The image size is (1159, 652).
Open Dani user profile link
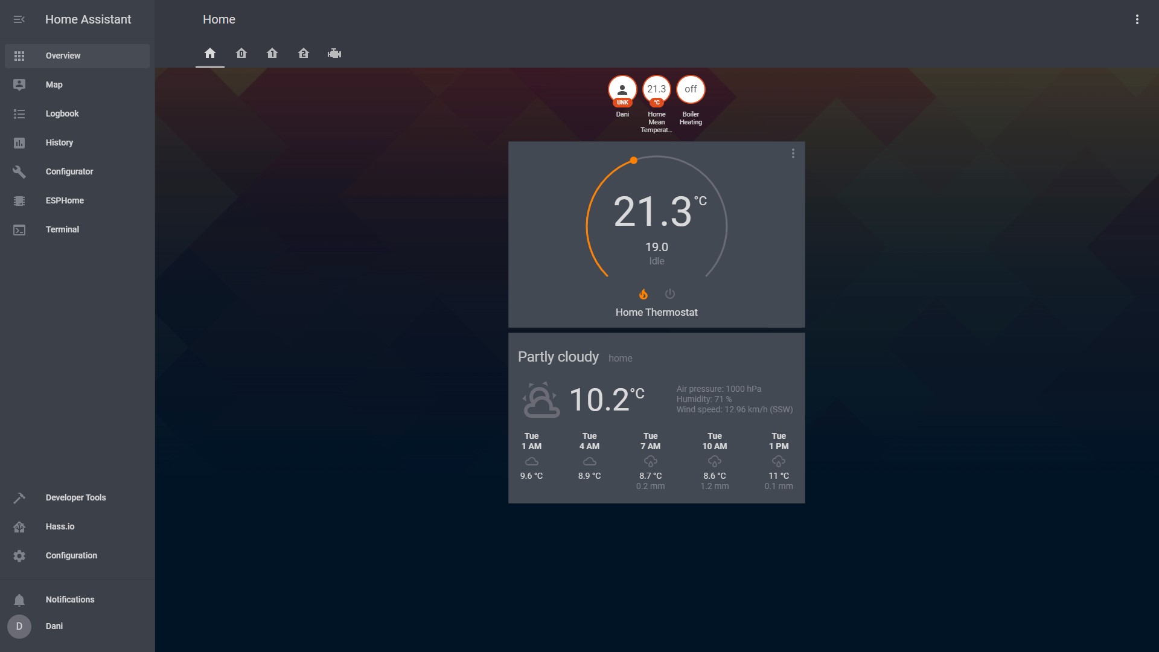click(x=54, y=626)
